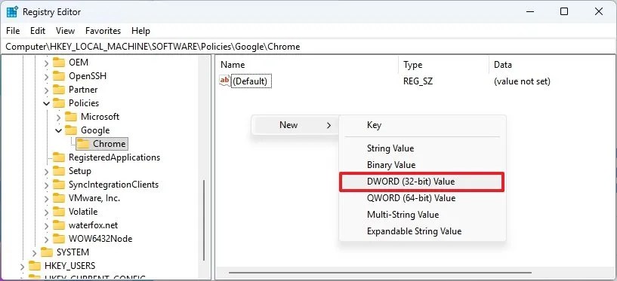Expand the SyncIntegrationClients key chevron
The image size is (617, 281).
[x=46, y=185]
